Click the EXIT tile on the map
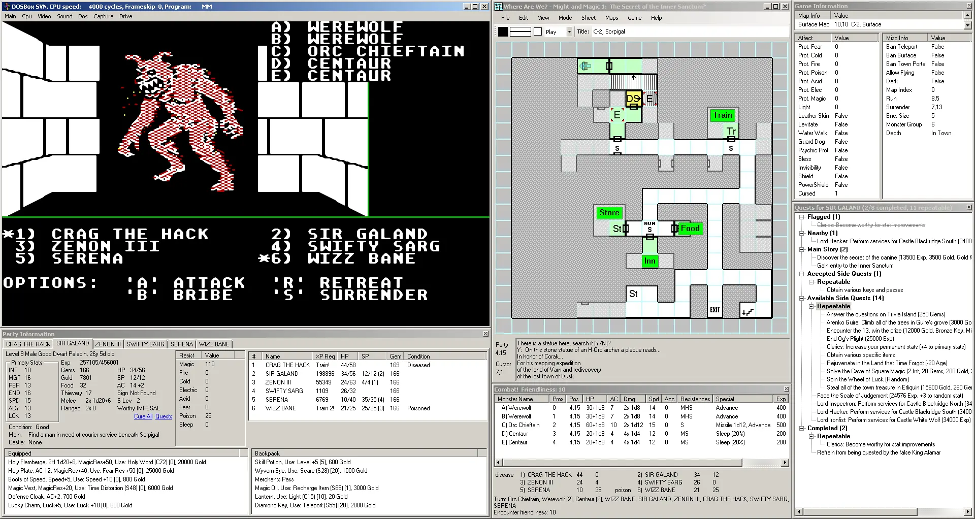The image size is (975, 519). (x=714, y=310)
